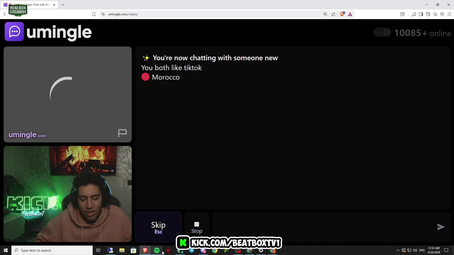The width and height of the screenshot is (454, 255).
Task: Switch the ENG input language
Action: [x=422, y=250]
